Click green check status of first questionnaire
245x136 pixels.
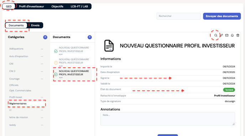tap(56, 51)
